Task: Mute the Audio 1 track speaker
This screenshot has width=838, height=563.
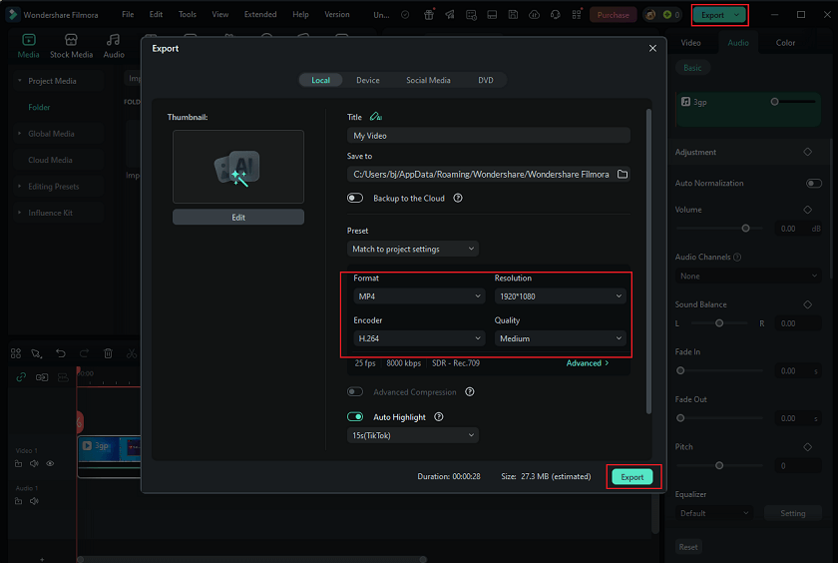Action: pos(34,501)
